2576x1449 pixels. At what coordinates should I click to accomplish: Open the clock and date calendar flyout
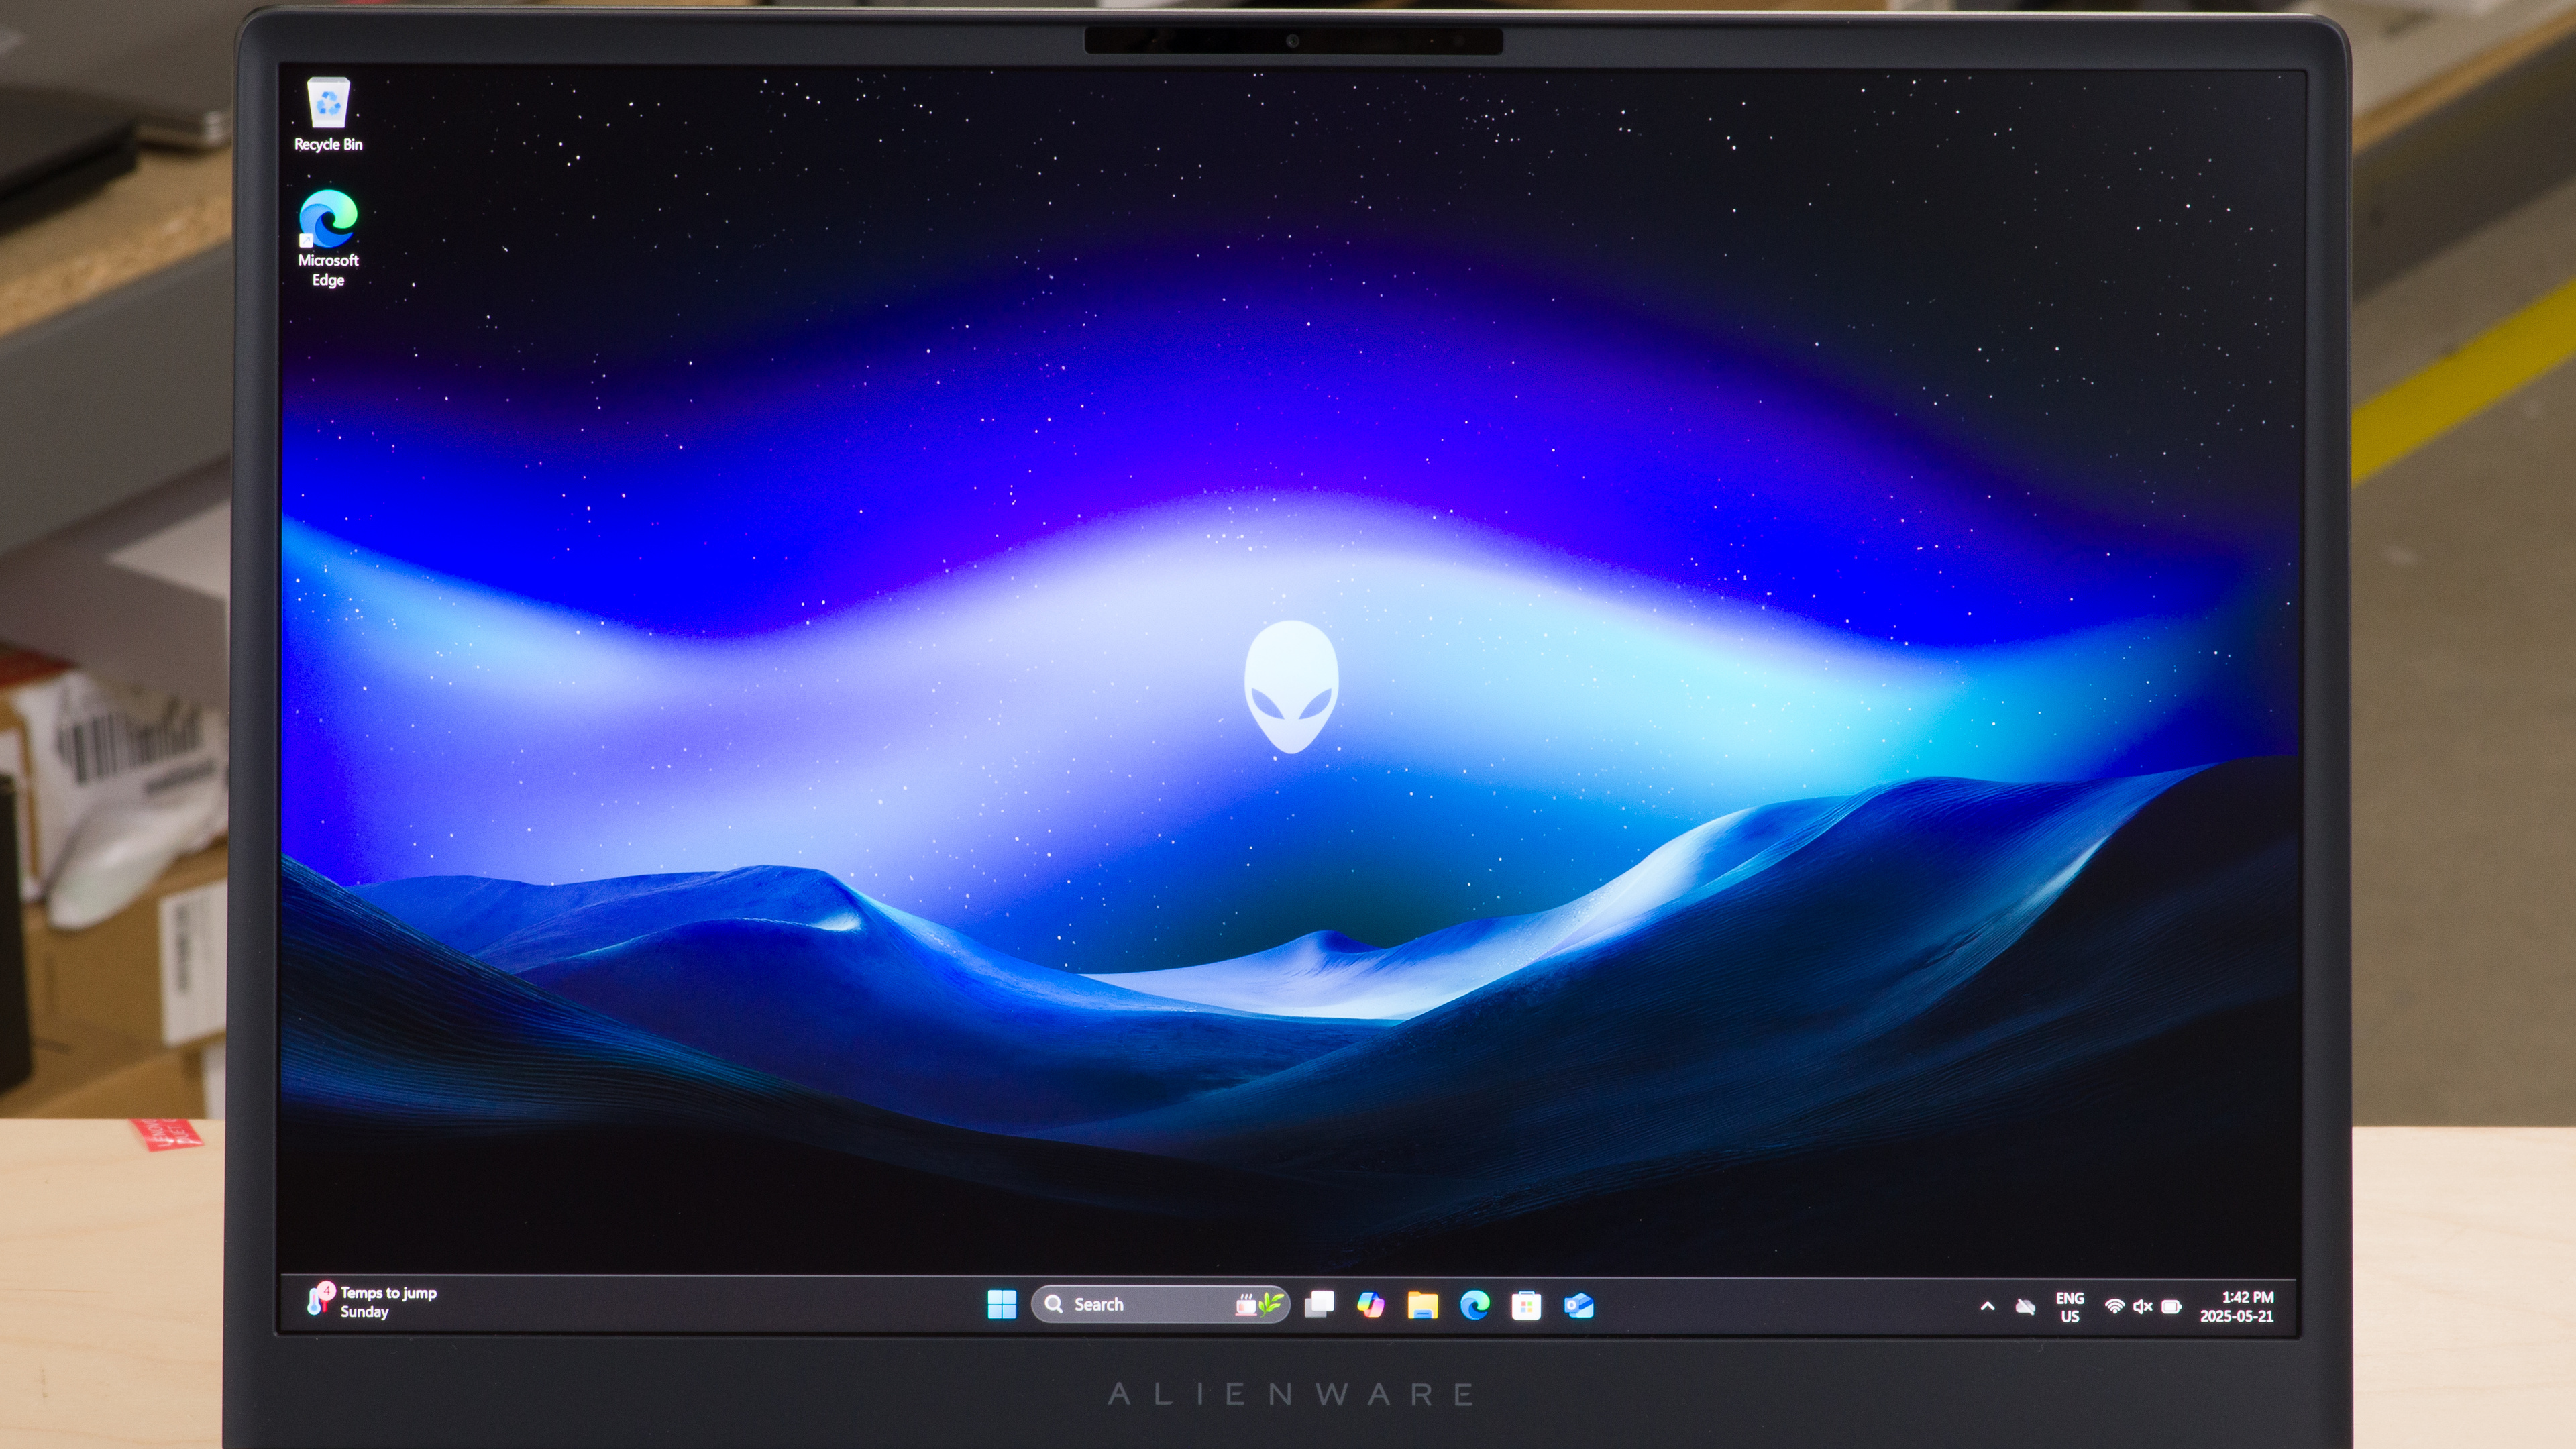coord(2237,1307)
